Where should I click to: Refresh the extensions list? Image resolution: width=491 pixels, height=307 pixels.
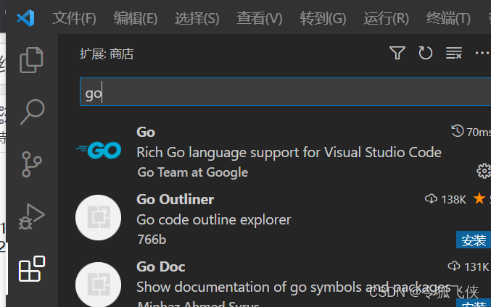click(425, 53)
